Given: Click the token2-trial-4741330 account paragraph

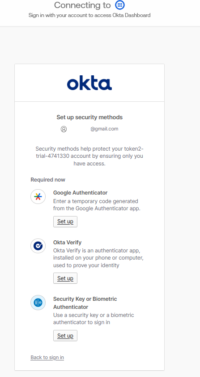Looking at the screenshot, I should 89,156.
